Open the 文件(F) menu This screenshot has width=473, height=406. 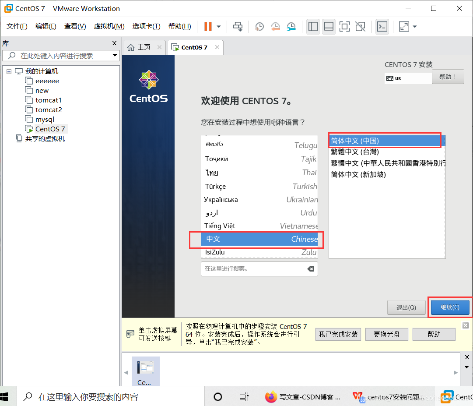[17, 26]
